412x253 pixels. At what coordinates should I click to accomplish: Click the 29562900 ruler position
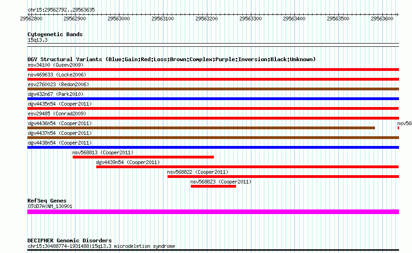point(75,19)
